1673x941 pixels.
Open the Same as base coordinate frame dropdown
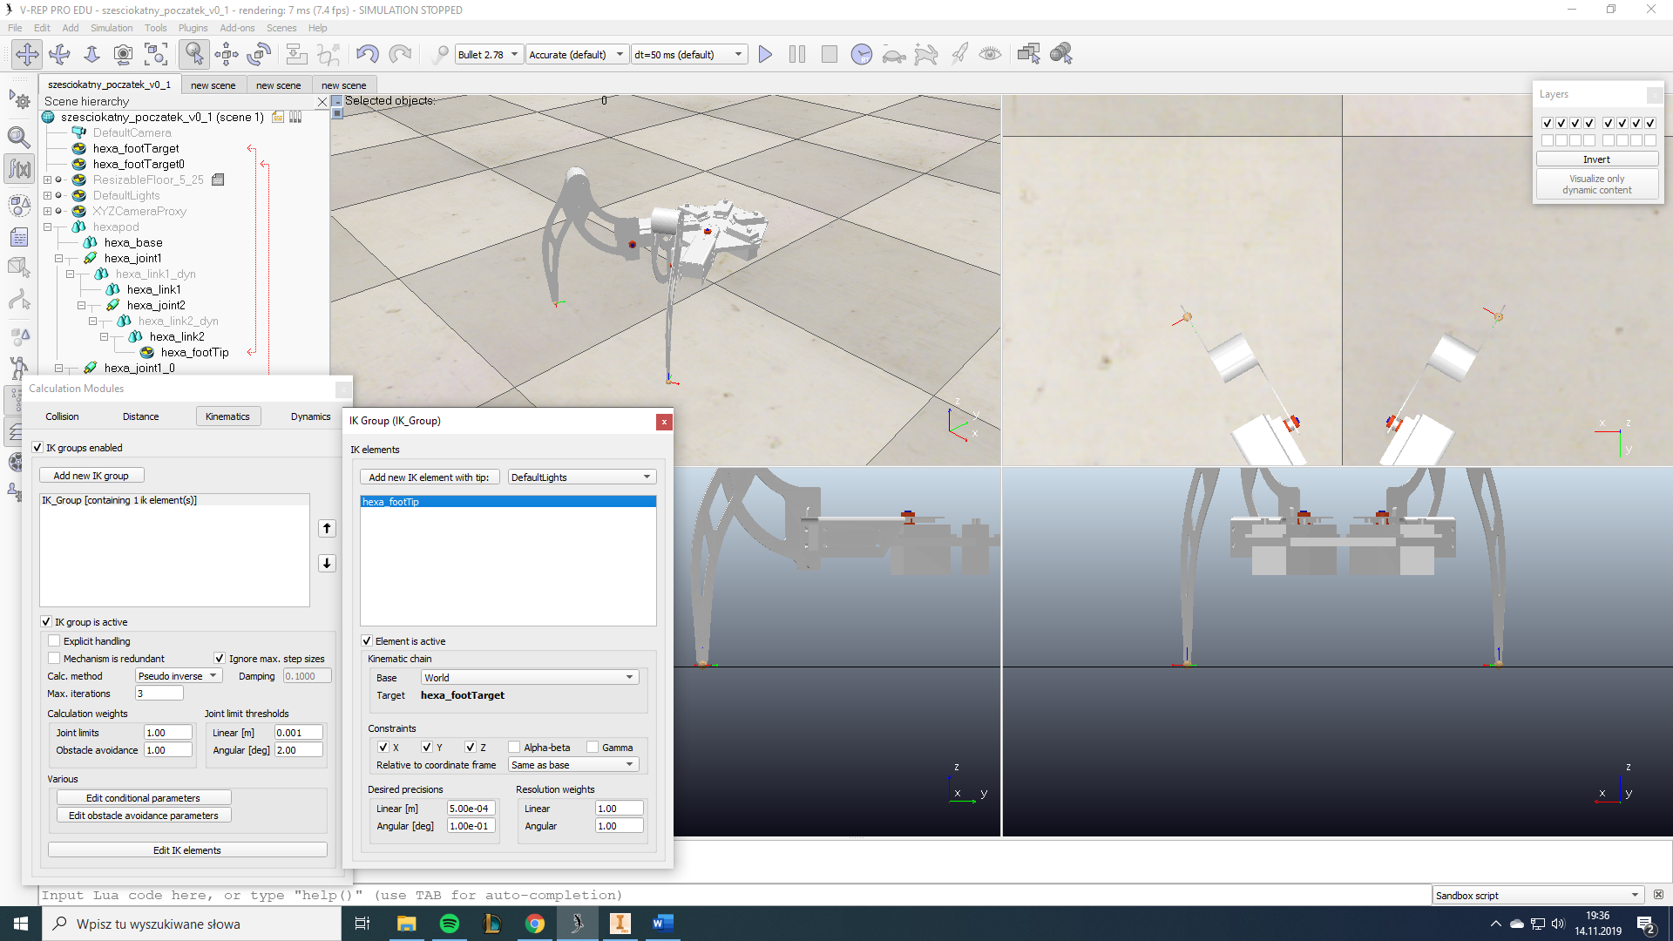[573, 765]
